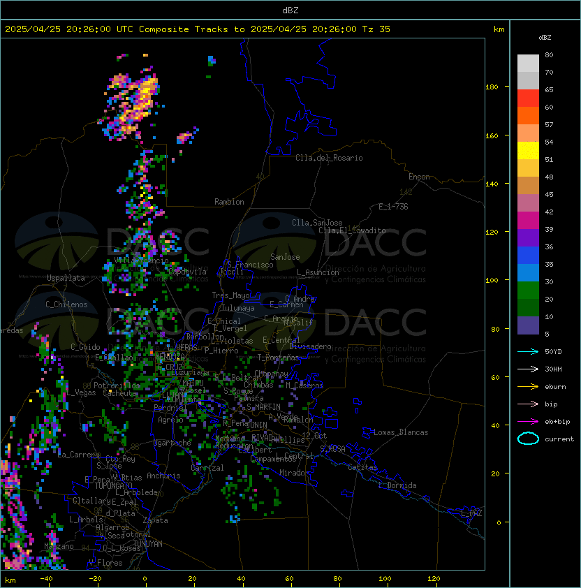Click the value '54' on the dBZ legend

tap(549, 142)
